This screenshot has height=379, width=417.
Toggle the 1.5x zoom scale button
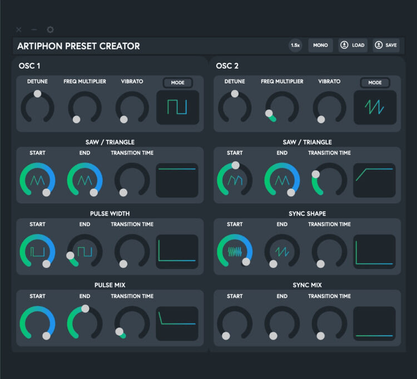pos(295,45)
